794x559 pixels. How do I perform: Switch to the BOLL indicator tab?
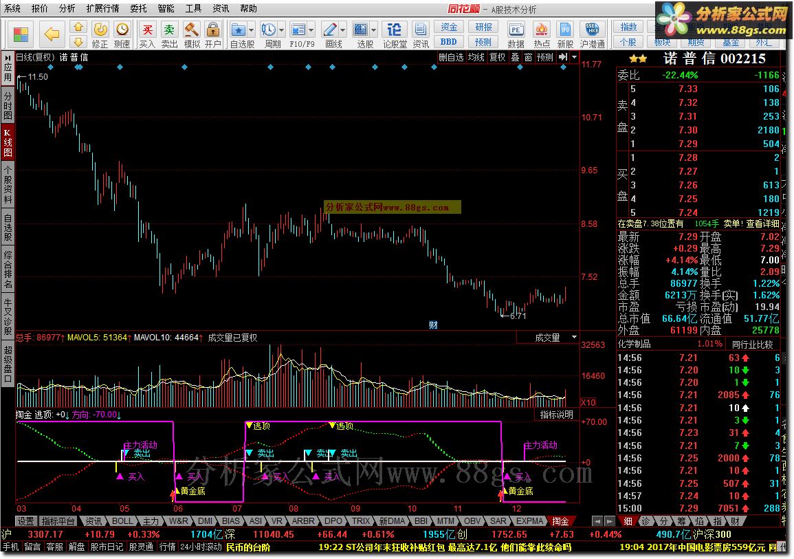pyautogui.click(x=122, y=521)
